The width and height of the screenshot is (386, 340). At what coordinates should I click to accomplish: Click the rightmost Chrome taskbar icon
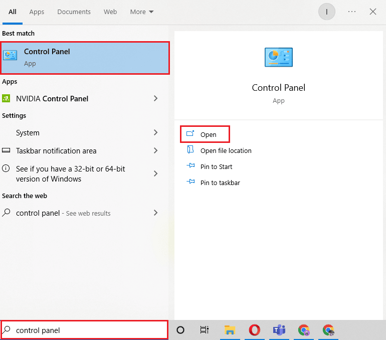click(x=329, y=330)
